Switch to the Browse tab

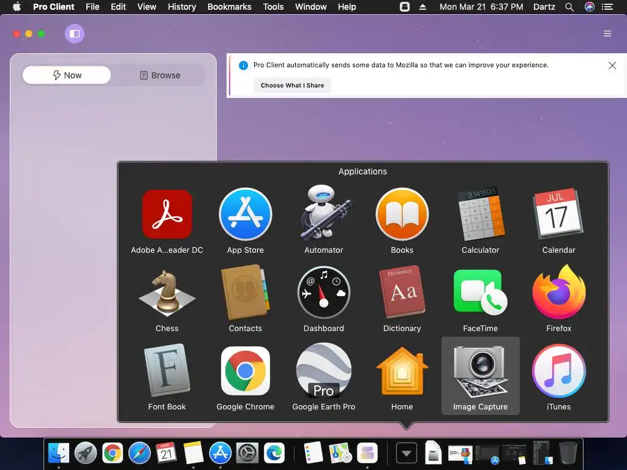[160, 75]
